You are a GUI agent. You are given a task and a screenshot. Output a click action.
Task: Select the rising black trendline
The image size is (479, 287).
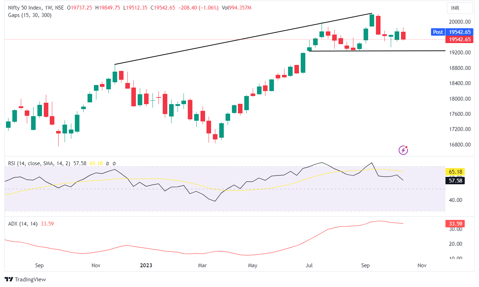[x=243, y=39]
